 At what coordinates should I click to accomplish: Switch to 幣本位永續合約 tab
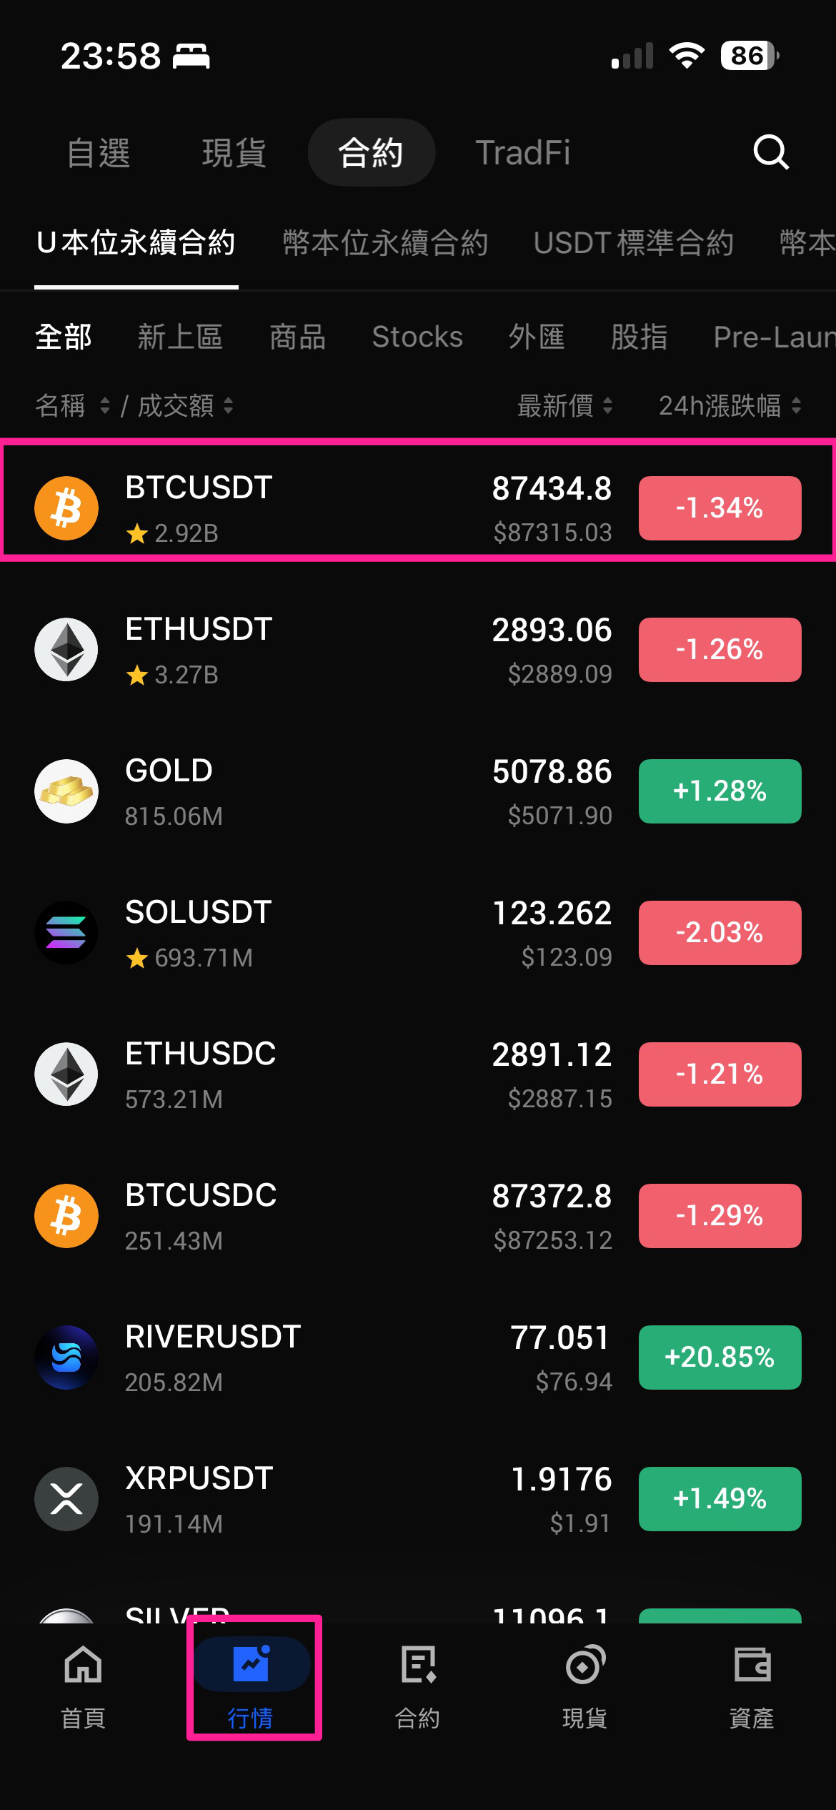(x=385, y=243)
